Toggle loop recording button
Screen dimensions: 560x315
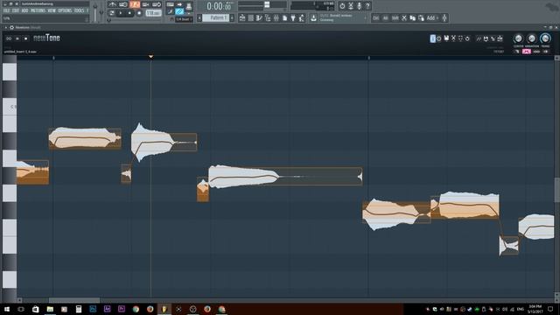tap(157, 4)
